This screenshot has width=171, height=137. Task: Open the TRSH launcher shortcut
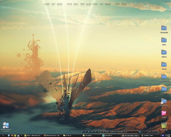point(124,4)
